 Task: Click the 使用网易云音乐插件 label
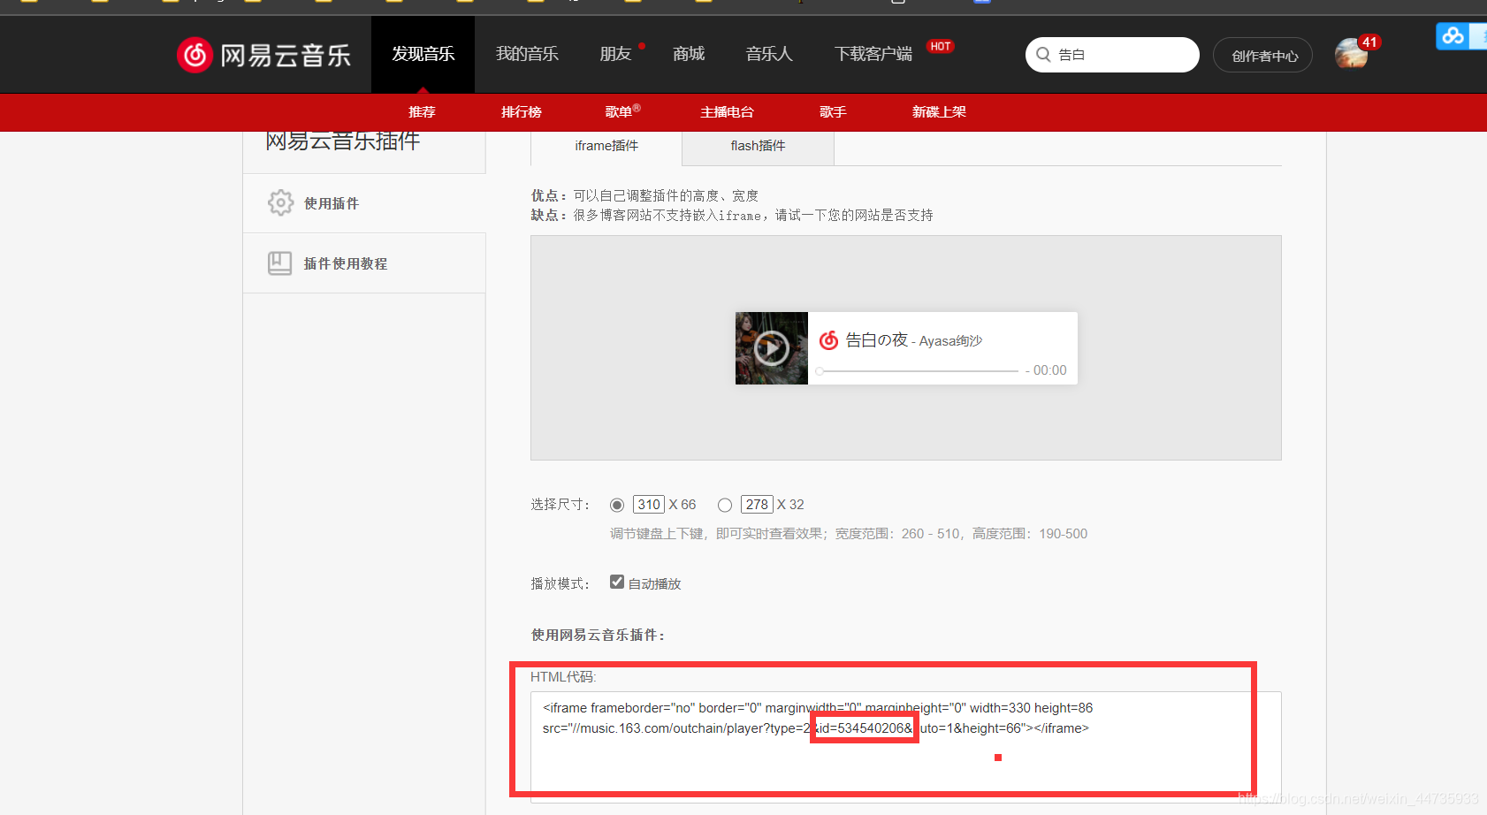point(598,635)
